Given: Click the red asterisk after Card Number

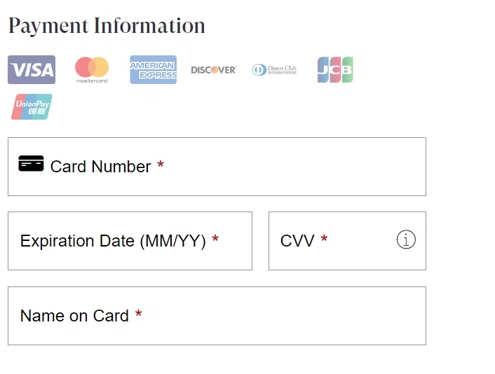Looking at the screenshot, I should click(x=161, y=166).
